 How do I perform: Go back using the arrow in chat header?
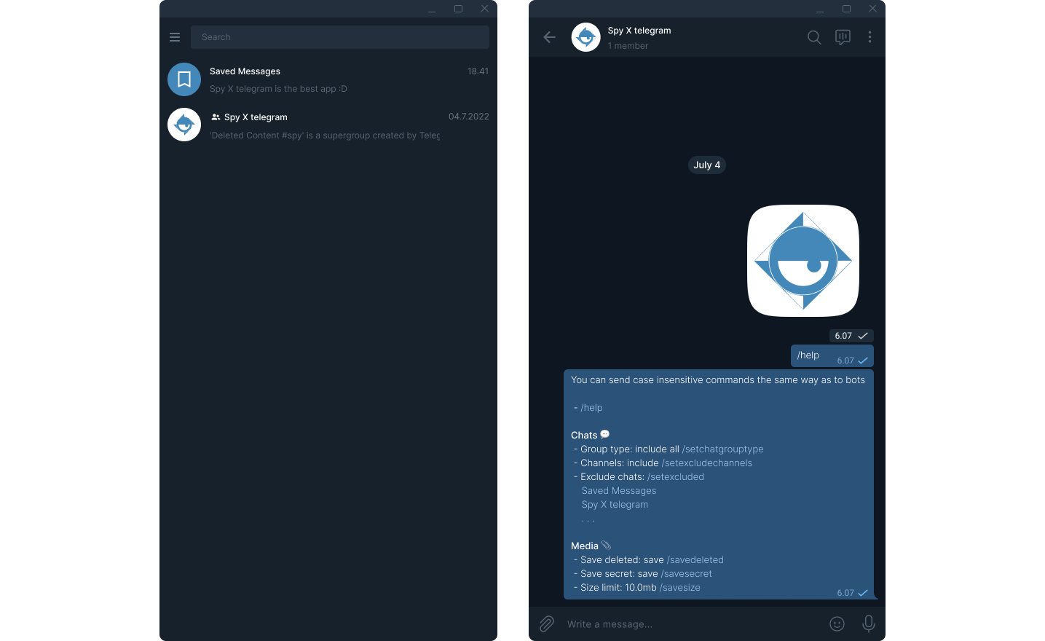click(550, 37)
